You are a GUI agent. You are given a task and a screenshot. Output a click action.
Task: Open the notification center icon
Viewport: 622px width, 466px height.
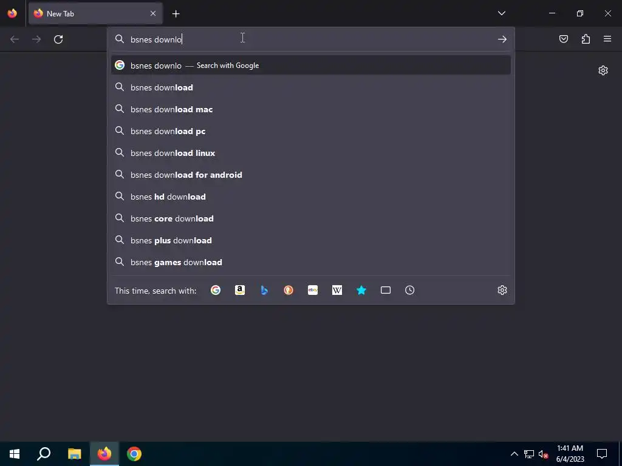pyautogui.click(x=602, y=454)
